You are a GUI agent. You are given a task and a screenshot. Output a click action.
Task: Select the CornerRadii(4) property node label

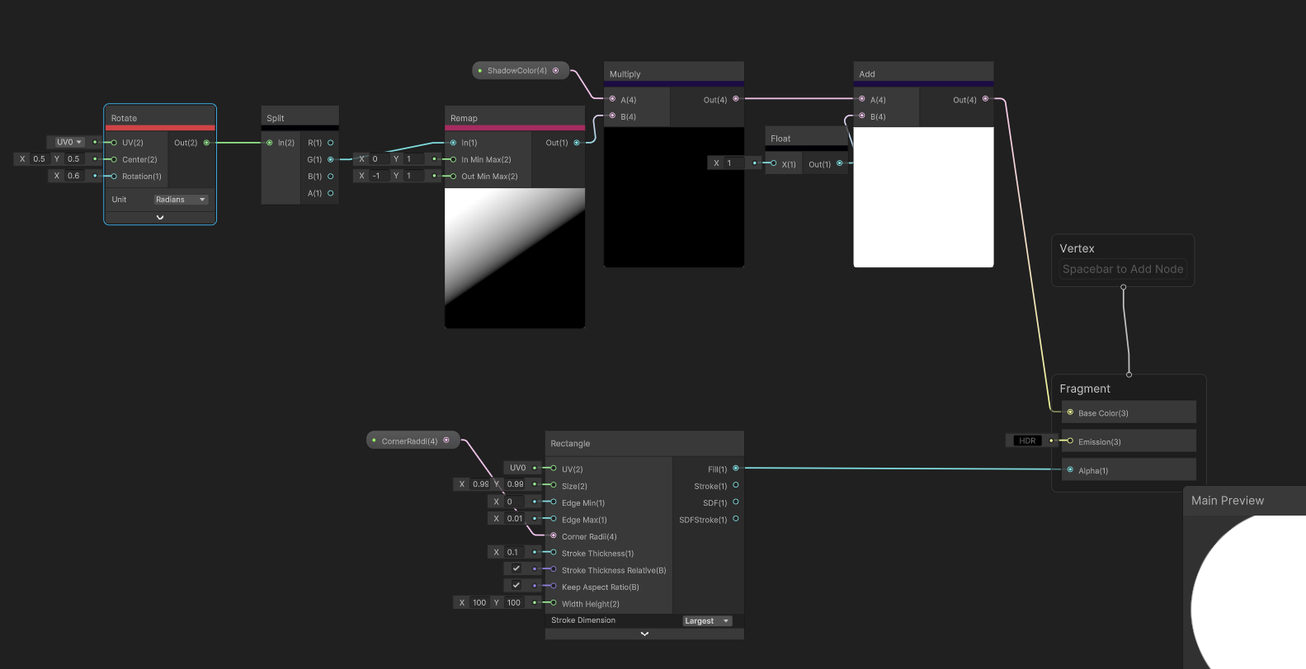coord(410,441)
